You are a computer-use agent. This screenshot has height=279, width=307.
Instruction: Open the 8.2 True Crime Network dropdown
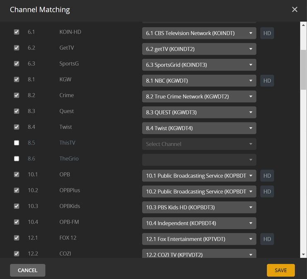199,96
